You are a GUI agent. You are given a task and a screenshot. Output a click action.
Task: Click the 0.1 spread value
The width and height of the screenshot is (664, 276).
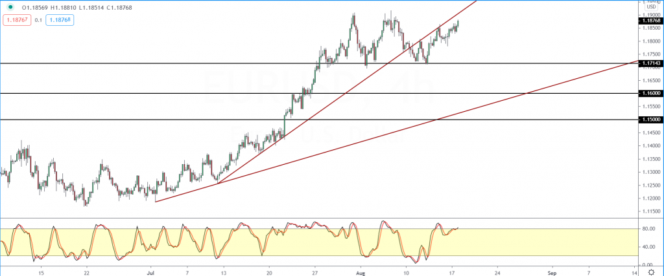click(x=38, y=20)
